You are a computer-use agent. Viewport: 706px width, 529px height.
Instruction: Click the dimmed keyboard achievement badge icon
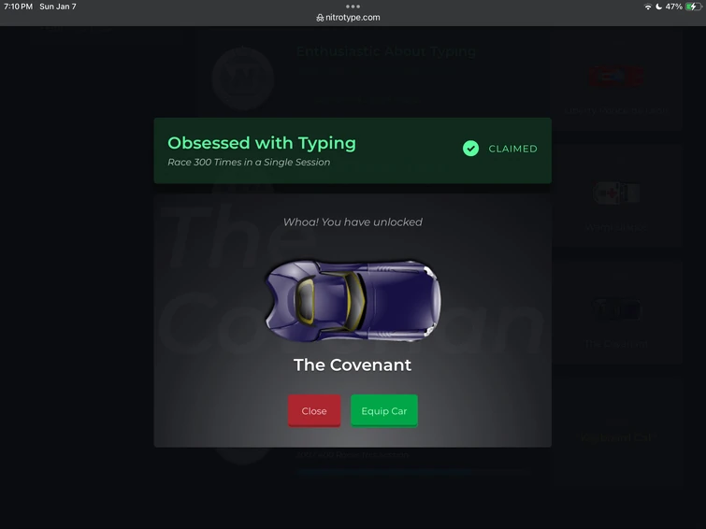(243, 79)
